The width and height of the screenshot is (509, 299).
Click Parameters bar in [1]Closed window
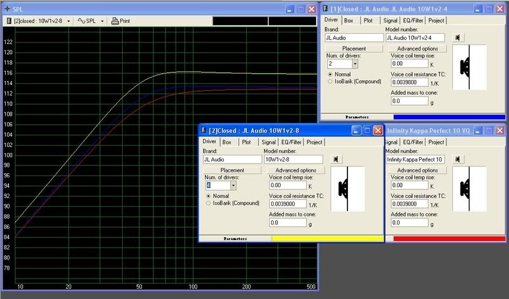[x=357, y=117]
